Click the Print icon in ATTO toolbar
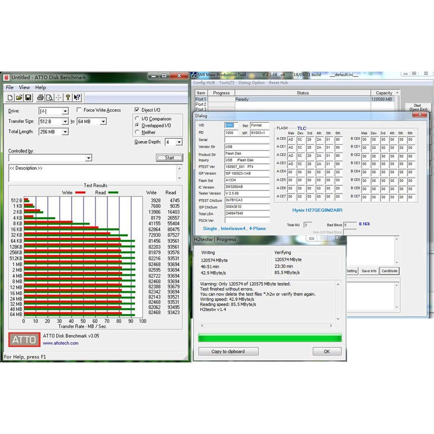This screenshot has width=434, height=434. tap(41, 98)
